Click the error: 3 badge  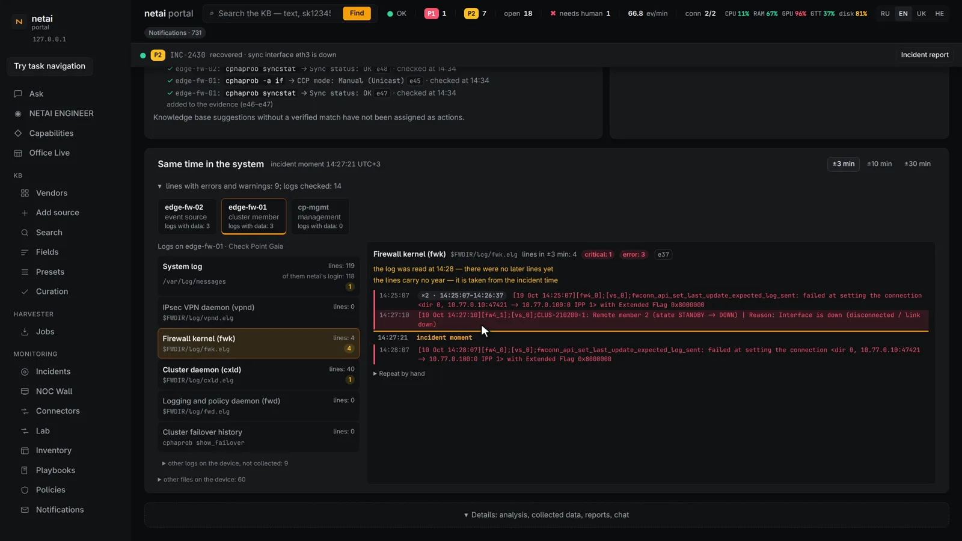(x=634, y=255)
